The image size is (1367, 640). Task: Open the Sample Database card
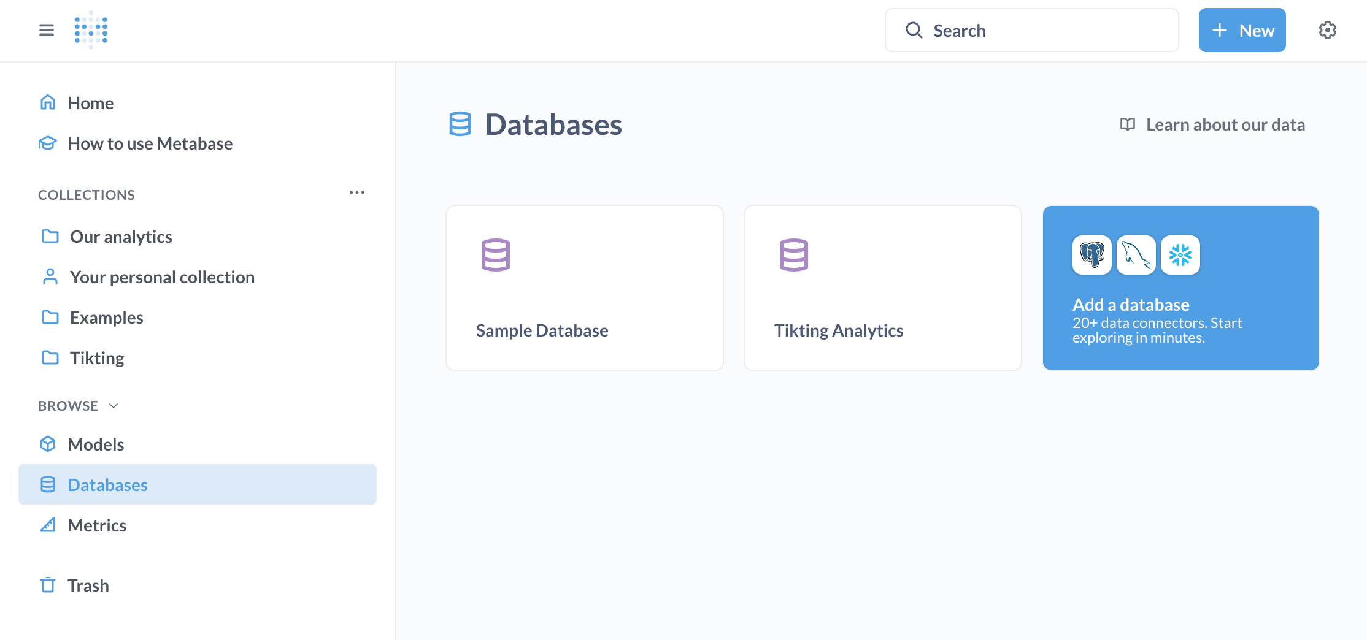point(584,288)
